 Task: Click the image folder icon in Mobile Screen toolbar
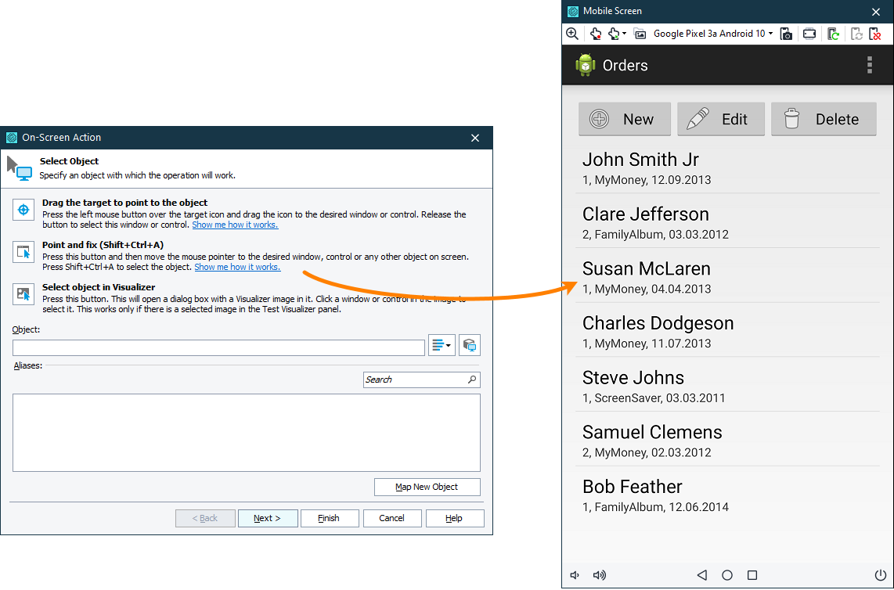[640, 34]
